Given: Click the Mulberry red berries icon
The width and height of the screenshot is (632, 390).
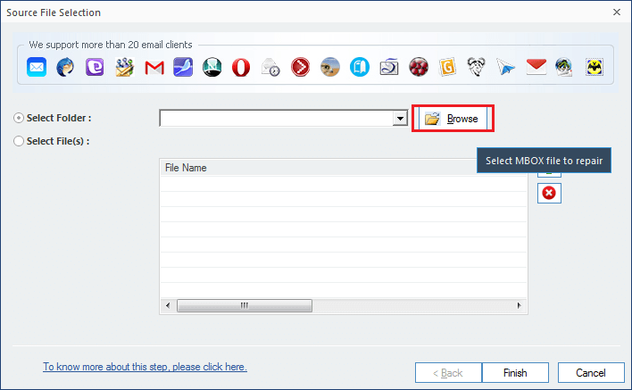Looking at the screenshot, I should 419,67.
